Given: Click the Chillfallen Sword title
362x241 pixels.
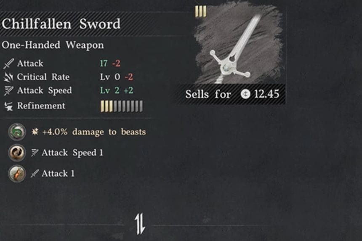Looking at the screenshot, I should [x=61, y=24].
